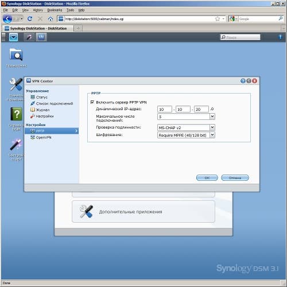This screenshot has width=287, height=287.
Task: Click the Отмена cancel button
Action: point(235,178)
